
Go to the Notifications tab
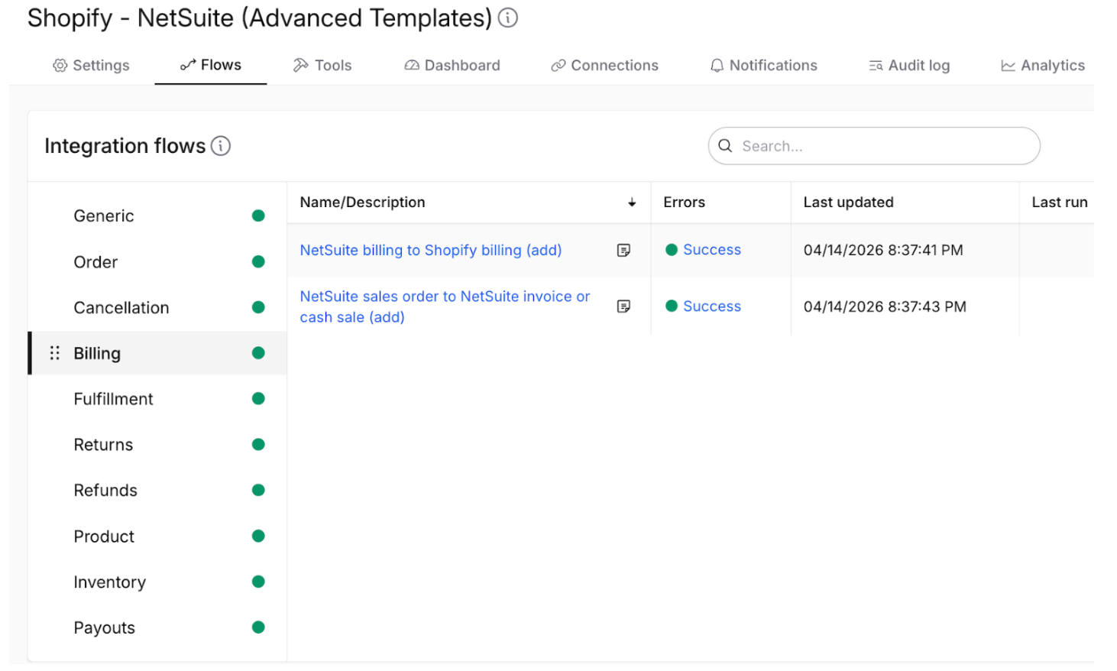763,66
